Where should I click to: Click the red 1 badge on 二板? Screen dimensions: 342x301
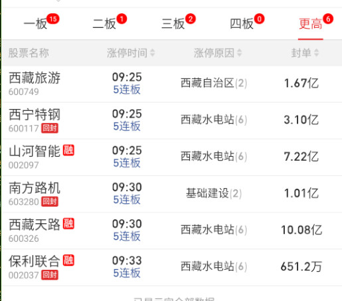(122, 19)
